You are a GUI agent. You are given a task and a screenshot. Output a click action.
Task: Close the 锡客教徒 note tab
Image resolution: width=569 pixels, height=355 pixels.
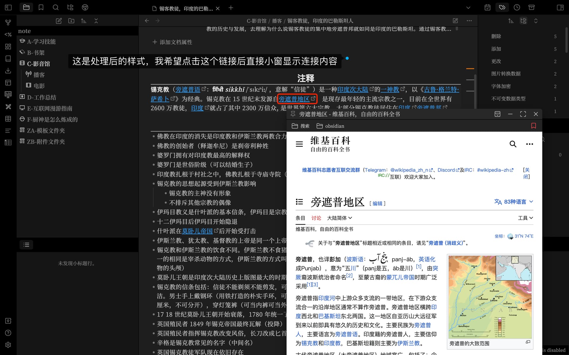[218, 9]
